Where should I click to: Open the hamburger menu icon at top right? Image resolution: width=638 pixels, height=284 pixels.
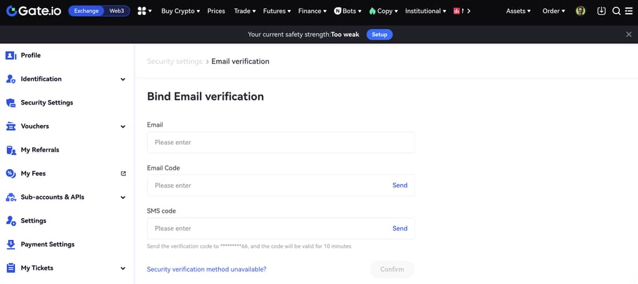click(x=629, y=11)
